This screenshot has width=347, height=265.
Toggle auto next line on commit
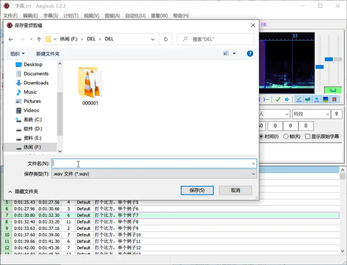[x=308, y=100]
